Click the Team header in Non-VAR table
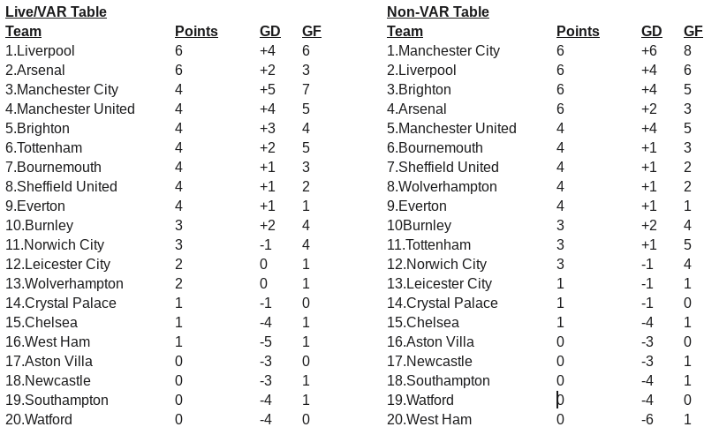The width and height of the screenshot is (704, 427). 405,32
